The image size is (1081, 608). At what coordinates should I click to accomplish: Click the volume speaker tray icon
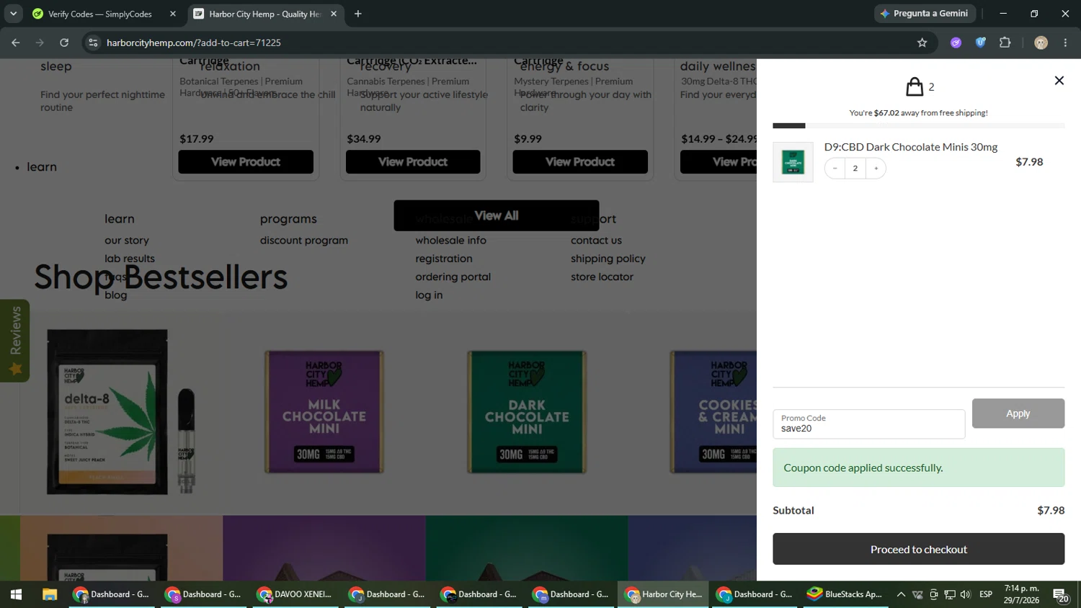coord(966,594)
